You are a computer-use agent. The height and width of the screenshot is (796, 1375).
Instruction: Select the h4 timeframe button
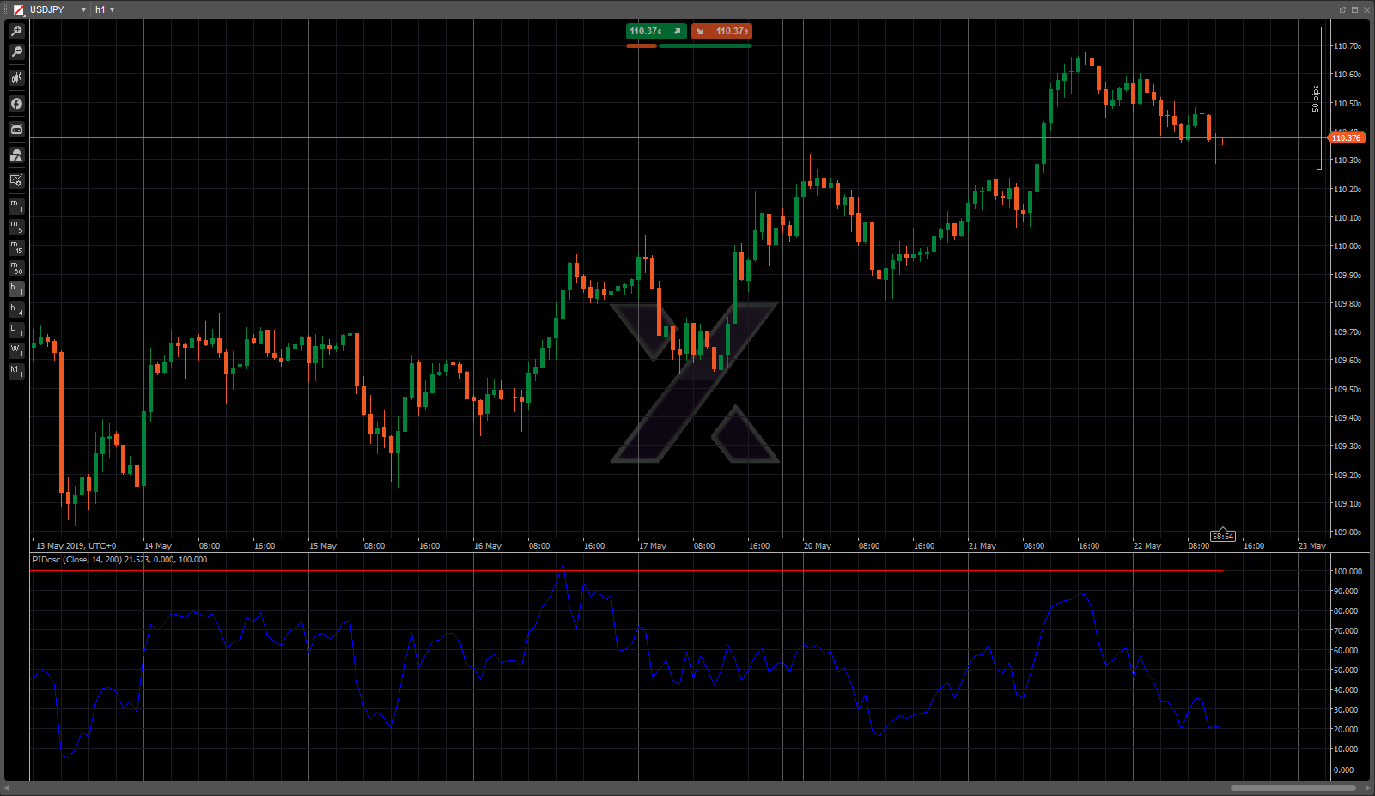tap(16, 309)
